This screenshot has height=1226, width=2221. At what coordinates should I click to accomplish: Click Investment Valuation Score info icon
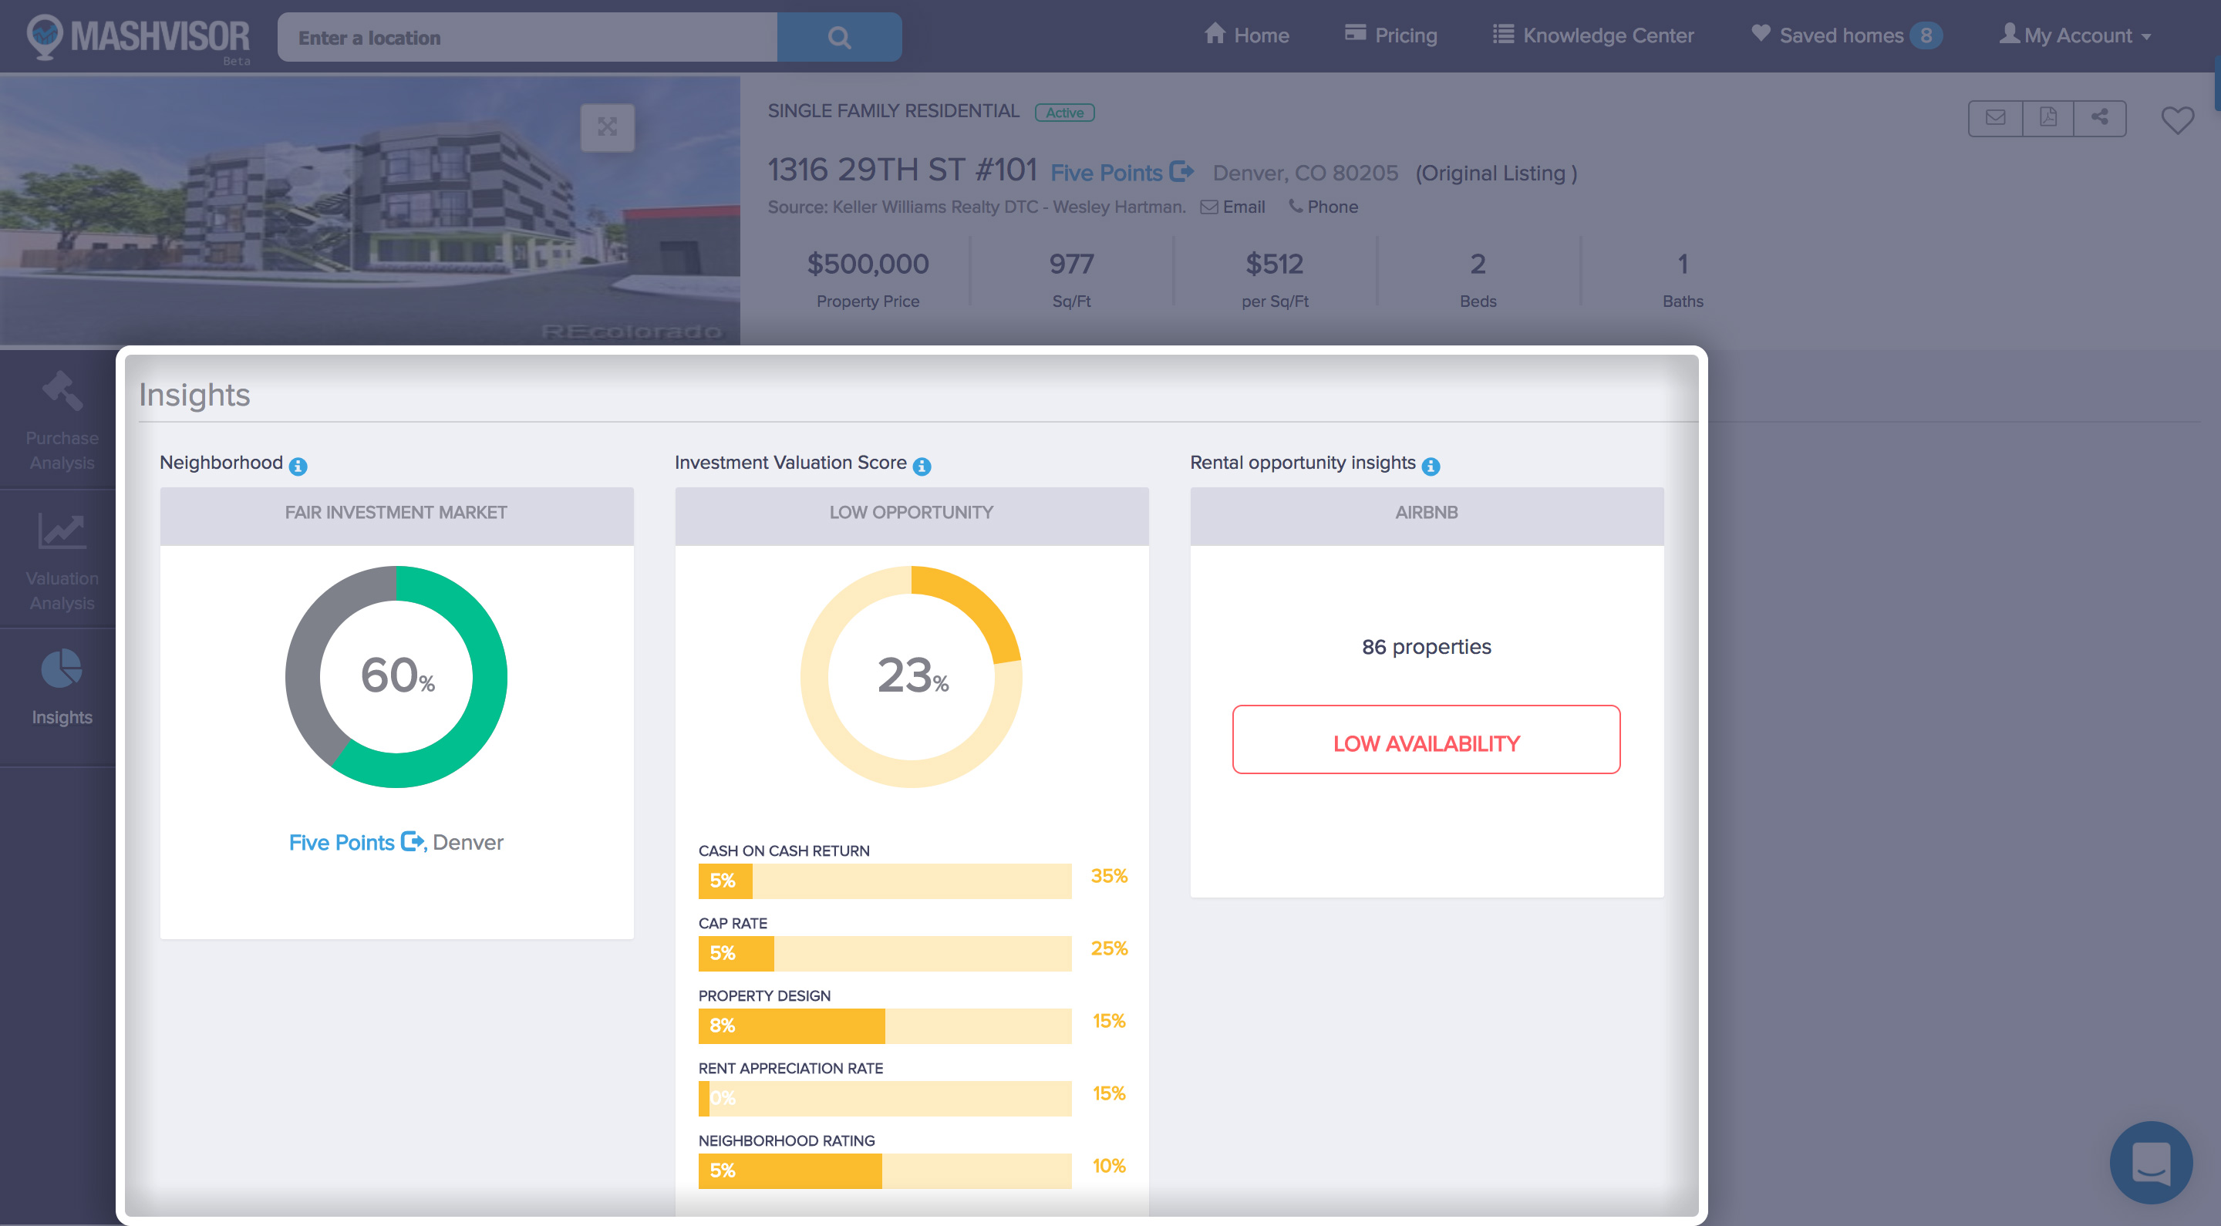pos(922,466)
